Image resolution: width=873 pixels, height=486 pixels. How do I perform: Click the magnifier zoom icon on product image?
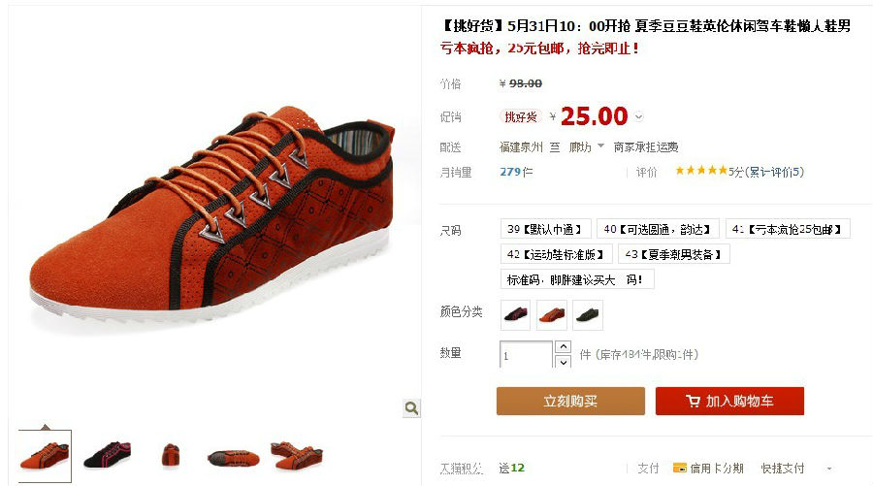coord(411,408)
